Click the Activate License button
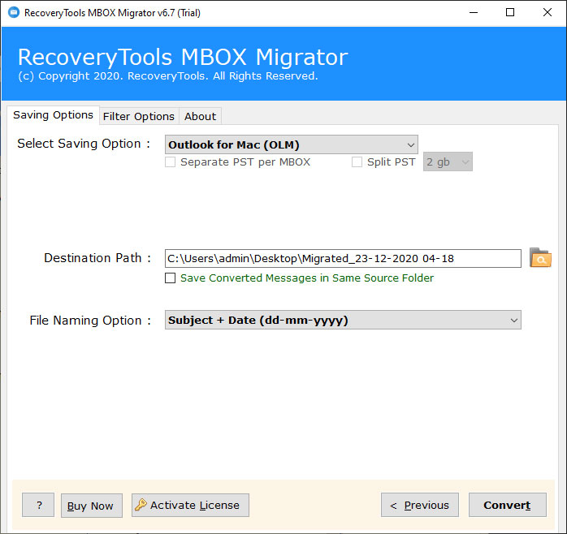567x534 pixels. pos(190,505)
